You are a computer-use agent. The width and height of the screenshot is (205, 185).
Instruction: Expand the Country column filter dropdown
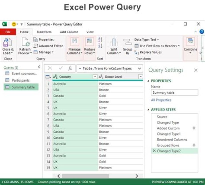click(95, 77)
